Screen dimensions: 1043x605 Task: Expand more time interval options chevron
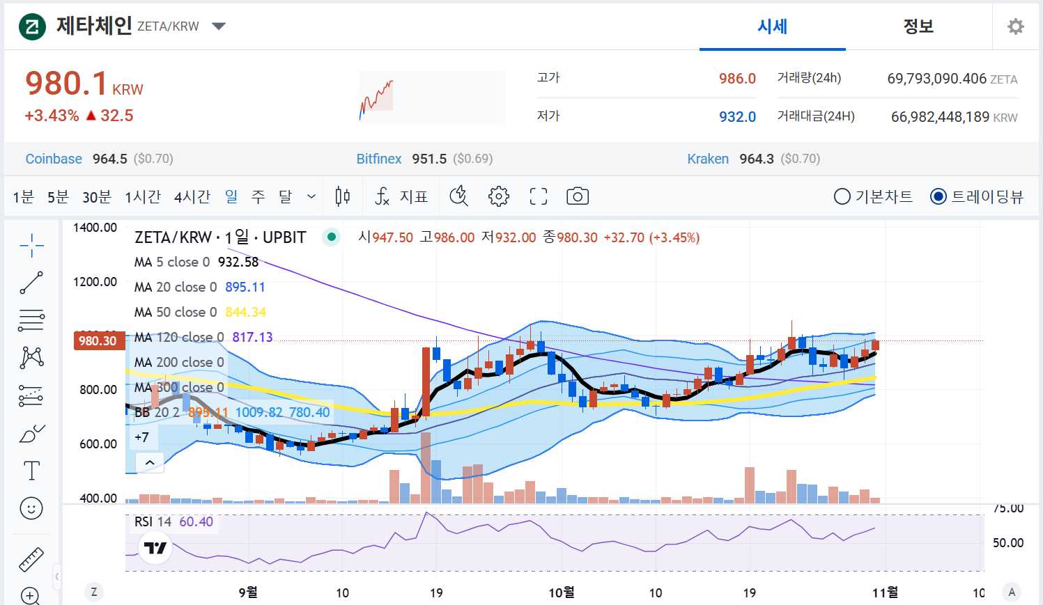point(311,196)
